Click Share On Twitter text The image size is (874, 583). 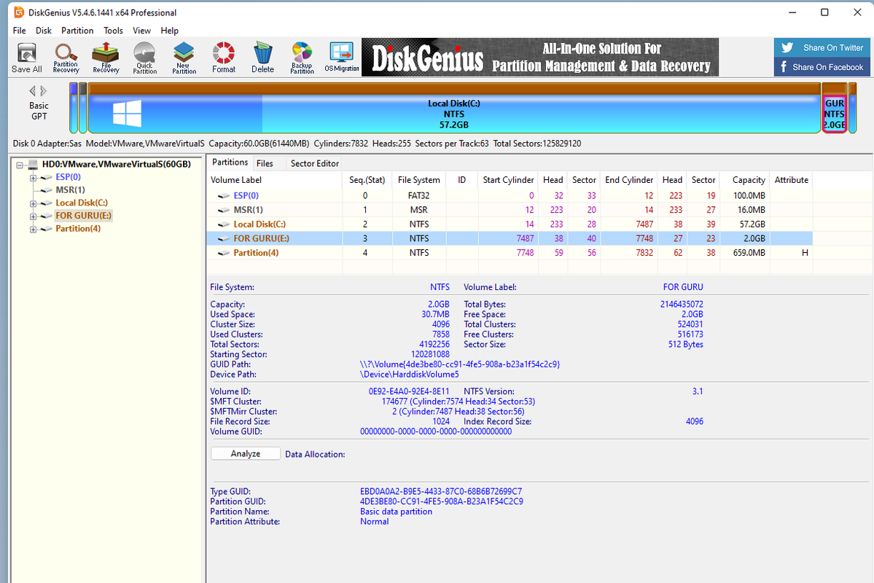[x=832, y=48]
